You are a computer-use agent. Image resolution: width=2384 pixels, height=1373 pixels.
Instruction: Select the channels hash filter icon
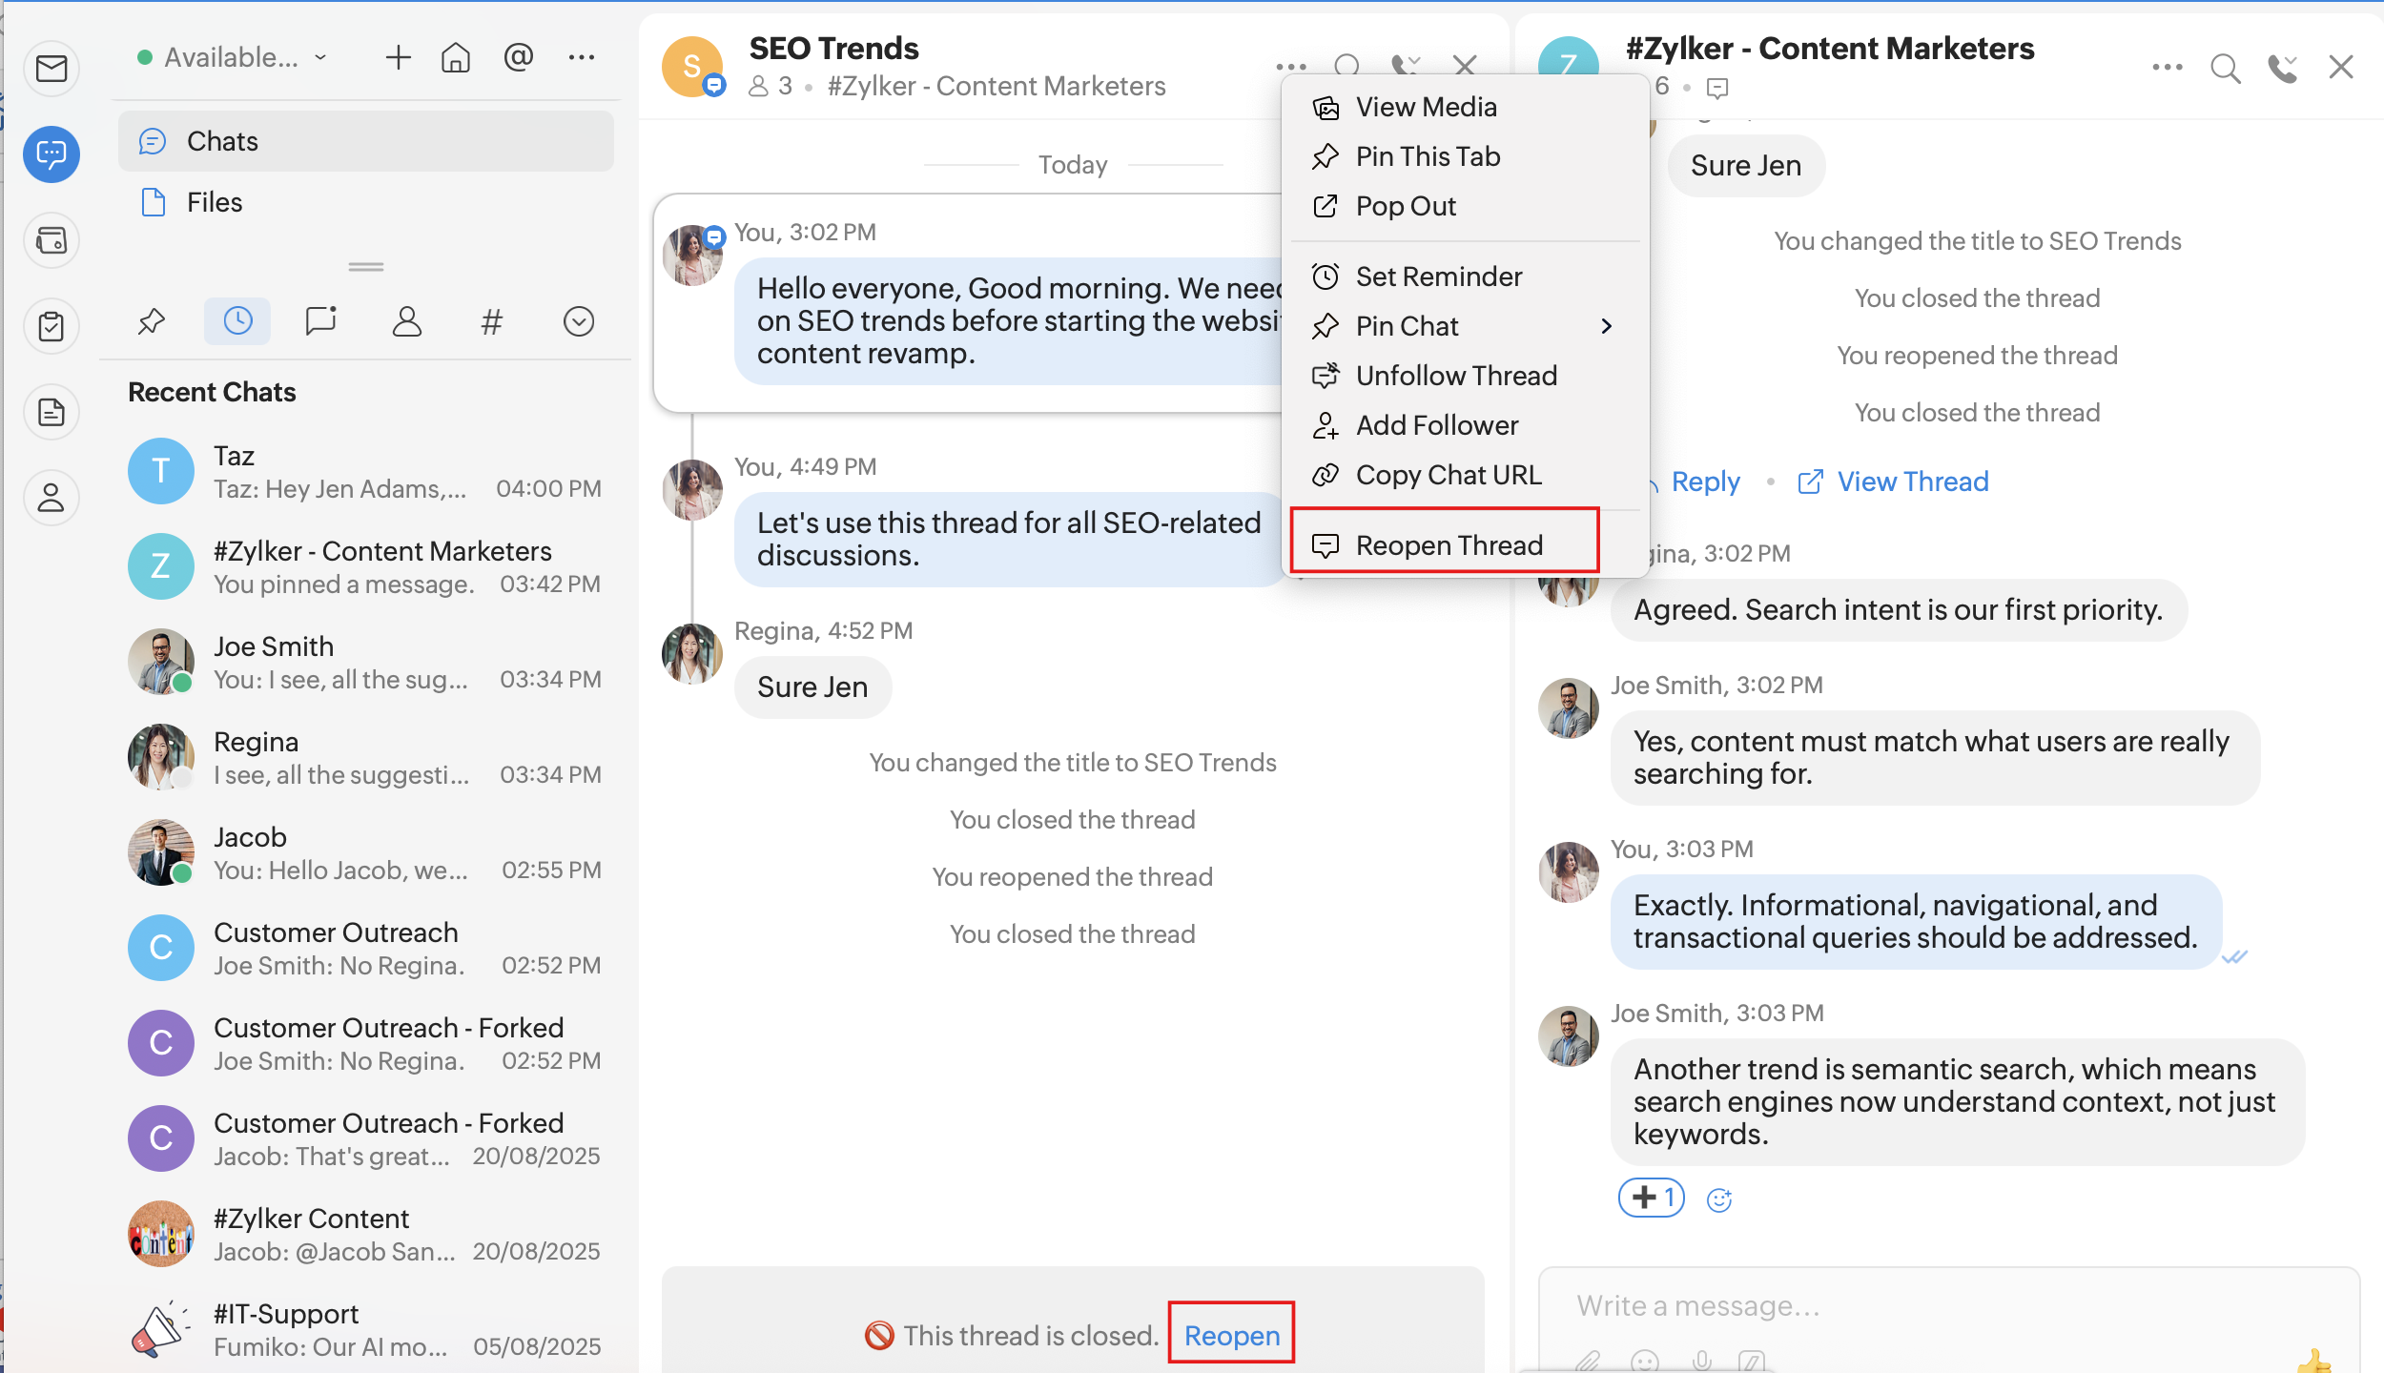[x=491, y=321]
